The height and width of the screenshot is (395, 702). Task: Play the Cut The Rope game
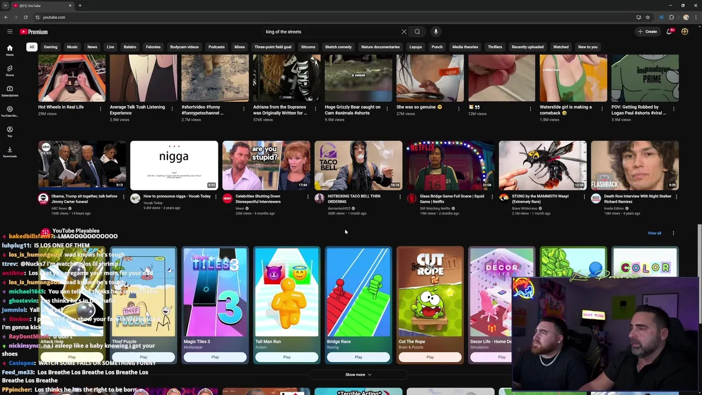click(x=430, y=357)
